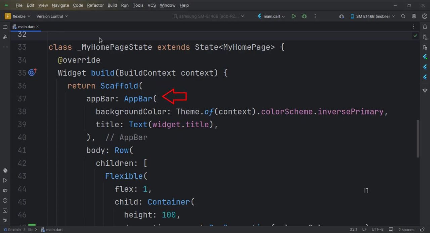Viewport: 430px width, 233px height.
Task: Open the Terminal tool window
Action: point(5,211)
